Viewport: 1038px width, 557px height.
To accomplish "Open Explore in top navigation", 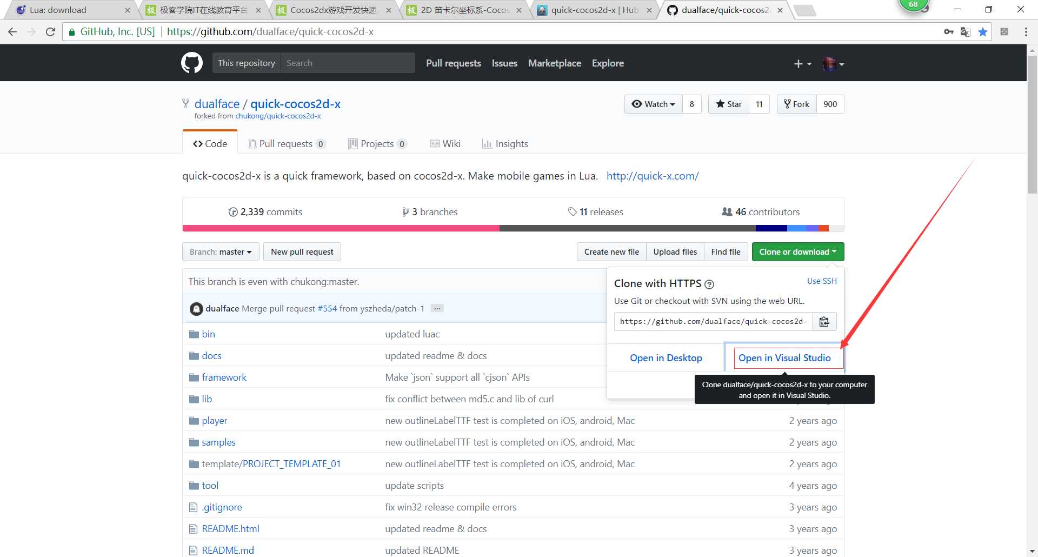I will click(x=608, y=63).
